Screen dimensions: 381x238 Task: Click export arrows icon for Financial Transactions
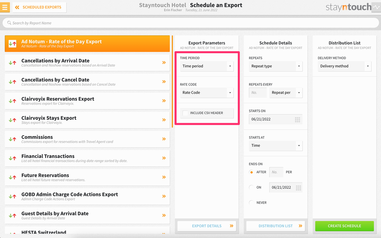coord(12,158)
